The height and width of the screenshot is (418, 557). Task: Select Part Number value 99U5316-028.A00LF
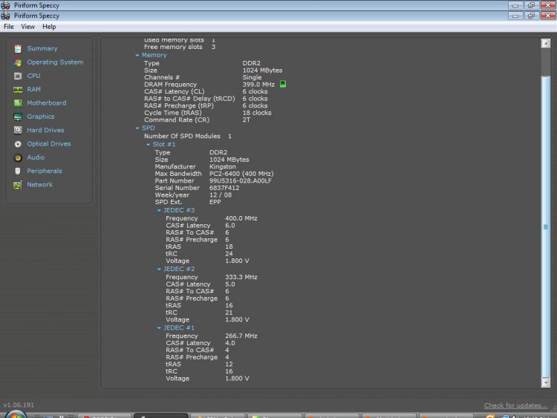pos(241,180)
